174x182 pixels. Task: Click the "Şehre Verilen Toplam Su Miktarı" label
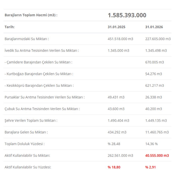(x=31, y=120)
